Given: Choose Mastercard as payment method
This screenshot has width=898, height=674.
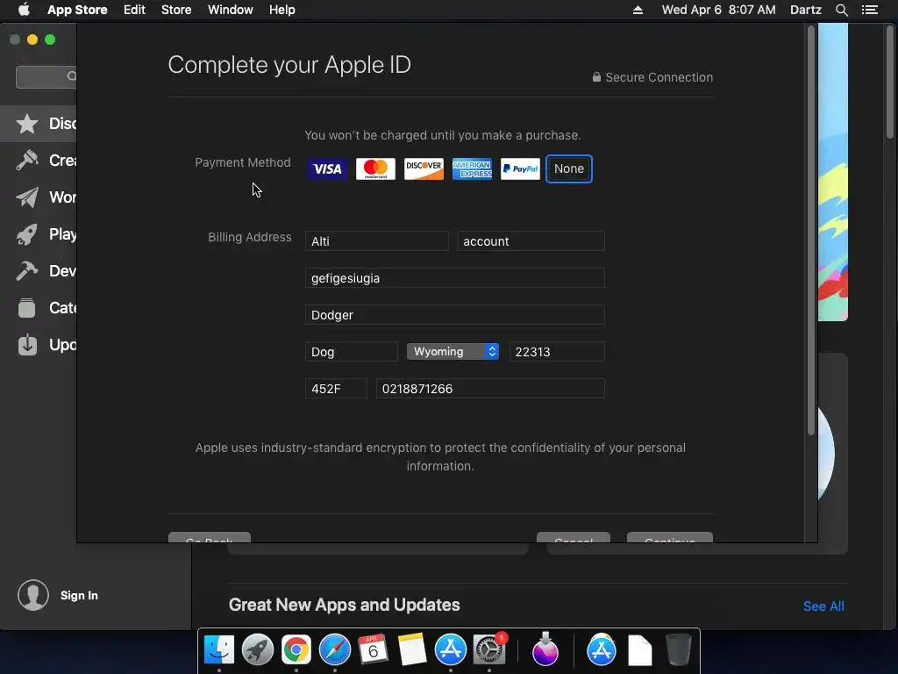Looking at the screenshot, I should pos(375,169).
